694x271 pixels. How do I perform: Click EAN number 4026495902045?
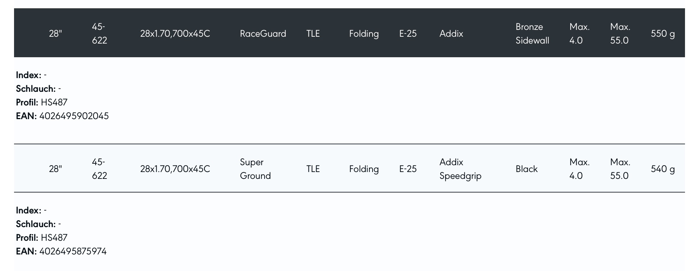pos(74,116)
